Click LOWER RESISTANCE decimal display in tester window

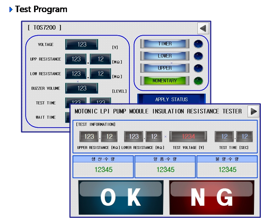click(x=154, y=136)
